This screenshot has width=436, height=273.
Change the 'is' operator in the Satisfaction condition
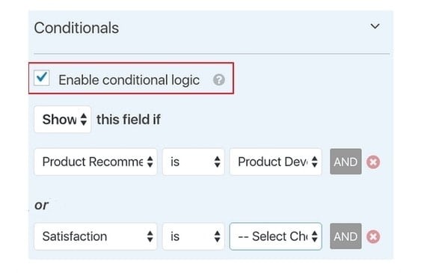193,236
